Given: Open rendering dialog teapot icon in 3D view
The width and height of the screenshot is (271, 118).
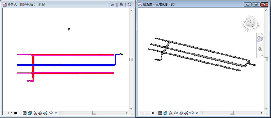Looking at the screenshot, I should click(x=176, y=113).
